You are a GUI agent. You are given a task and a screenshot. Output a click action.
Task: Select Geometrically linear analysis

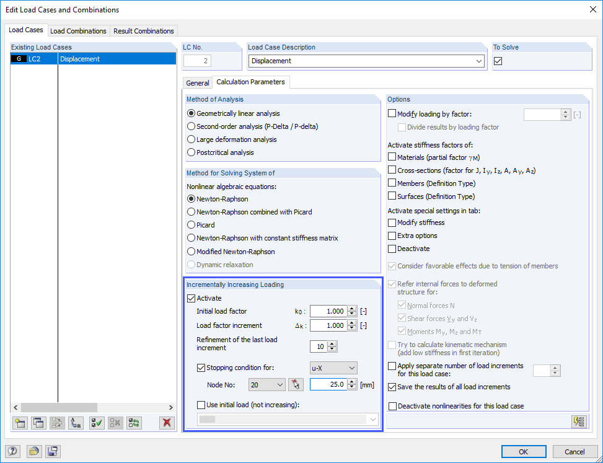tap(191, 113)
